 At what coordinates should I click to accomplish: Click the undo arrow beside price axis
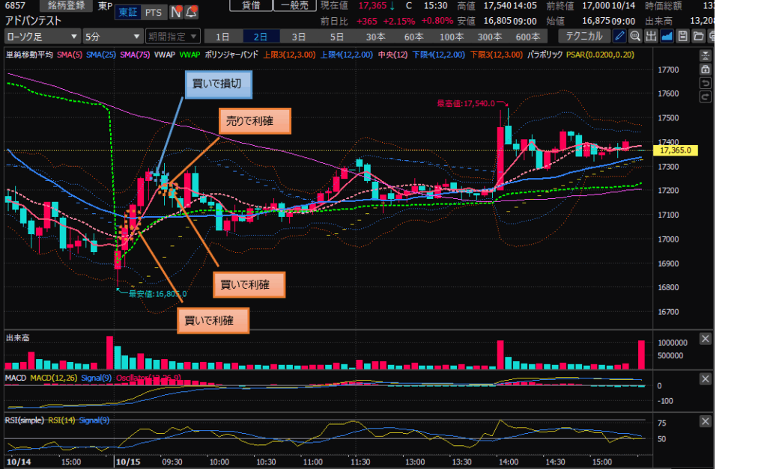[705, 83]
